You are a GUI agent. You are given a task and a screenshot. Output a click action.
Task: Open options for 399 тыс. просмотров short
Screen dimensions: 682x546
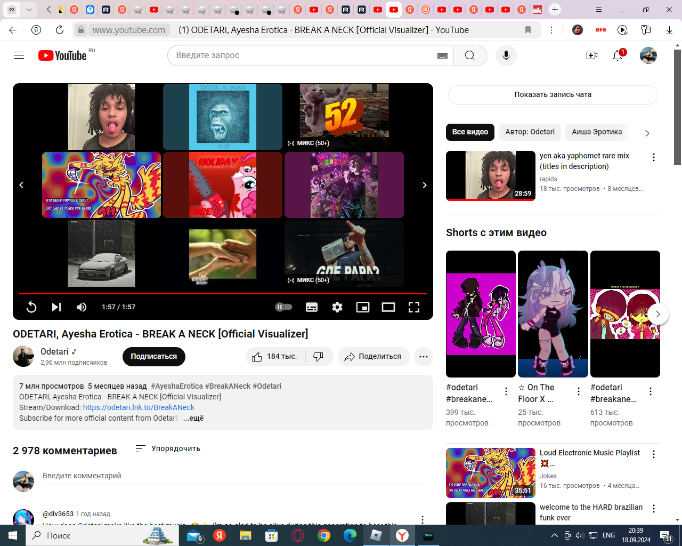click(506, 391)
